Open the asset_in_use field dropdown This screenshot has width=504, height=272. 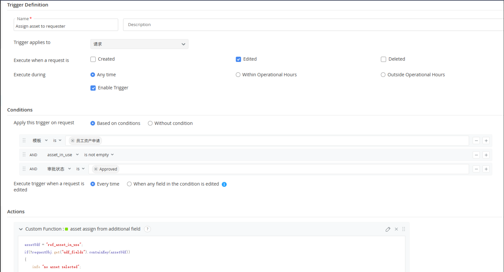[63, 155]
